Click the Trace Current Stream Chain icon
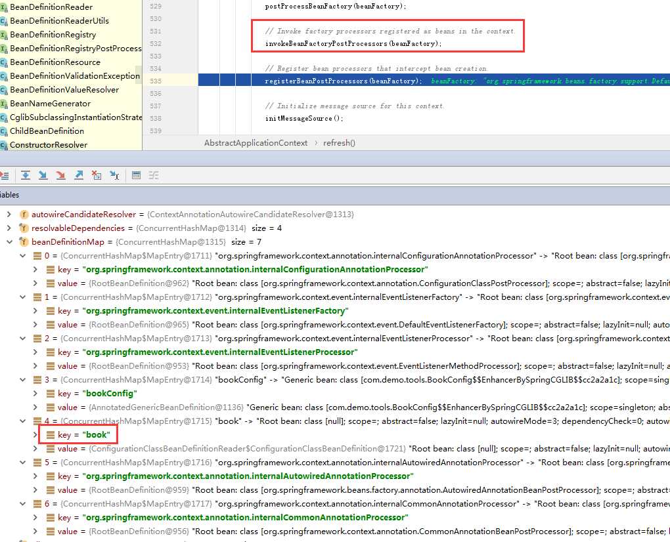Screen dimensions: 670x542 coord(154,175)
